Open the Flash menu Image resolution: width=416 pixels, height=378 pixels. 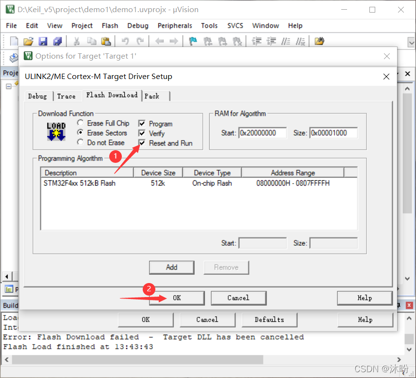tap(110, 26)
